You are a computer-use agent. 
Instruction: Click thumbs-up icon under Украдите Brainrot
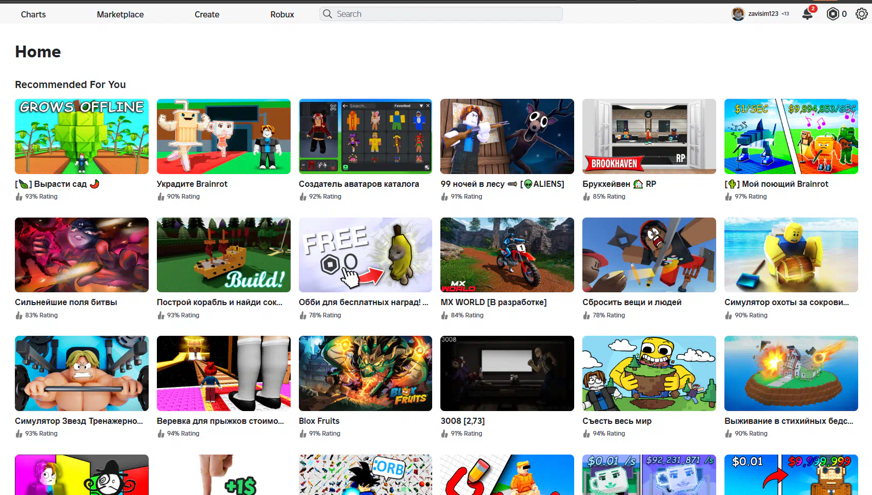click(x=161, y=197)
